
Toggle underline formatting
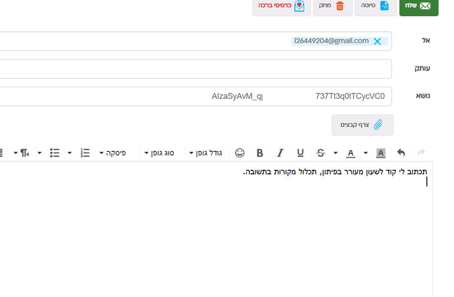click(300, 152)
